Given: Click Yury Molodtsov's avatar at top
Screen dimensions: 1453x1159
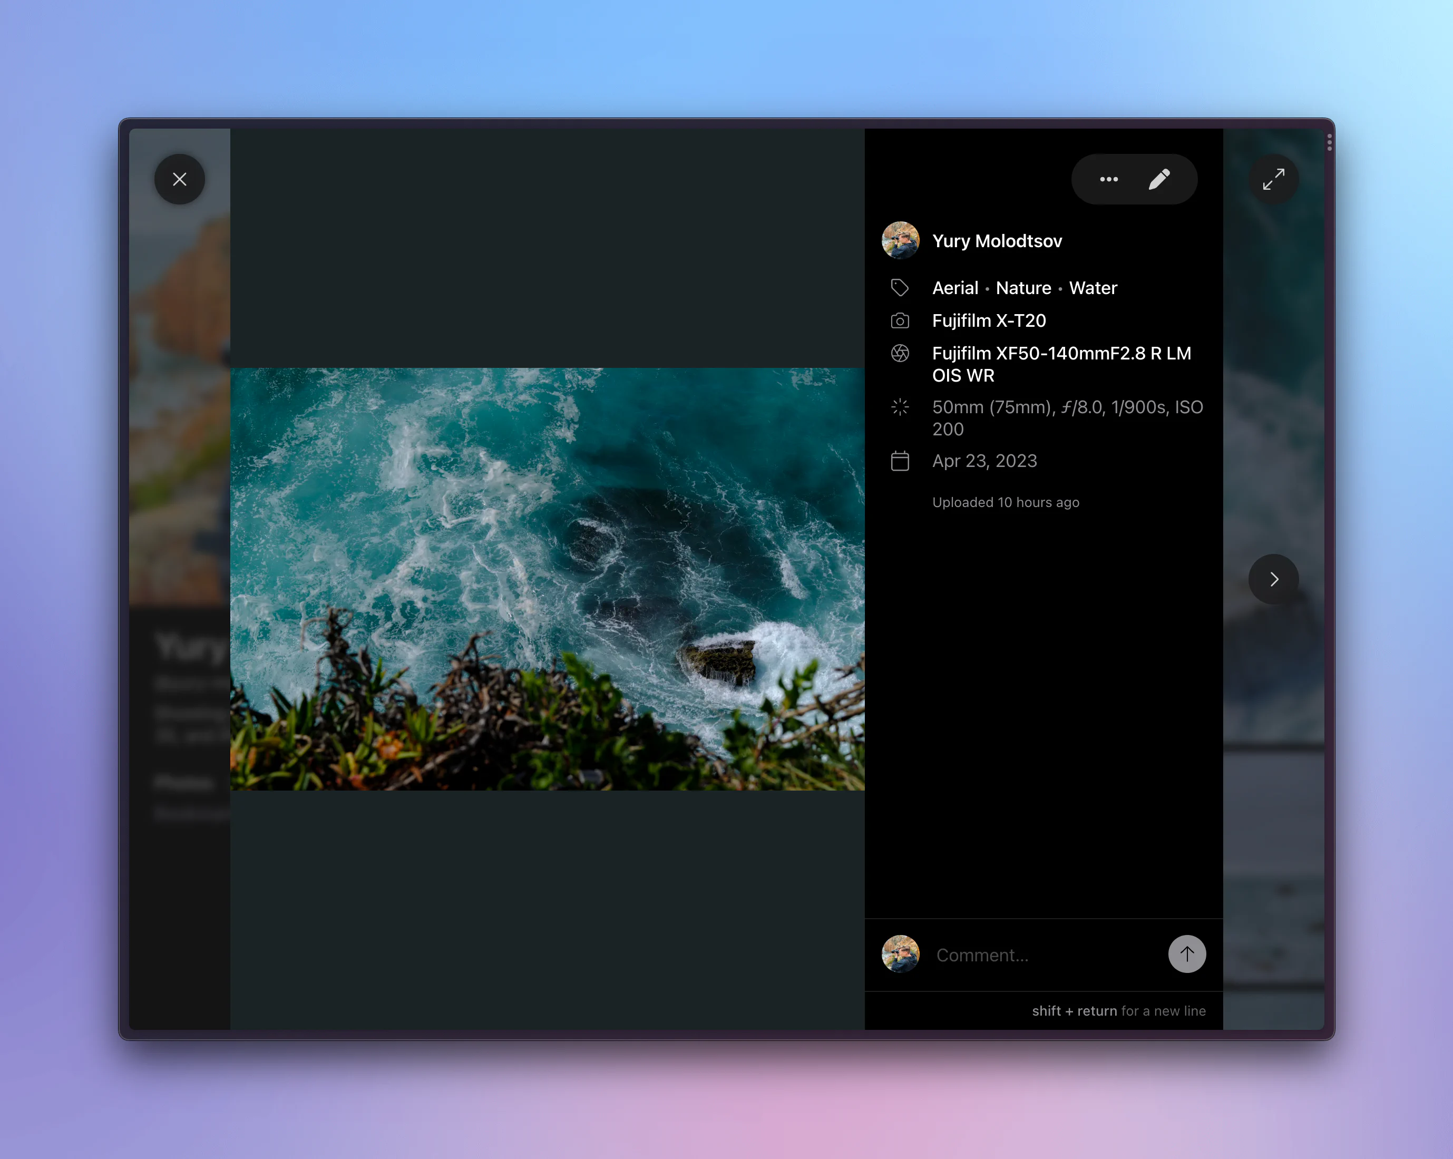Looking at the screenshot, I should 900,240.
